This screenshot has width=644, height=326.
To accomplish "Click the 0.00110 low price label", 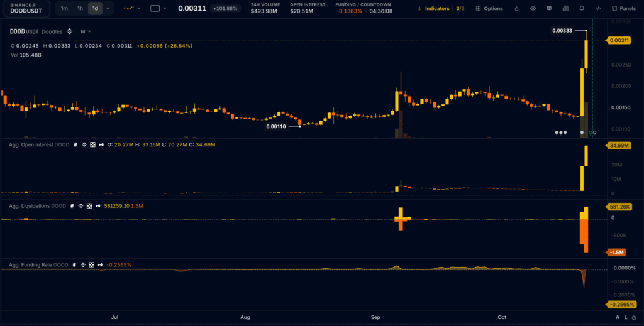I will pyautogui.click(x=276, y=126).
